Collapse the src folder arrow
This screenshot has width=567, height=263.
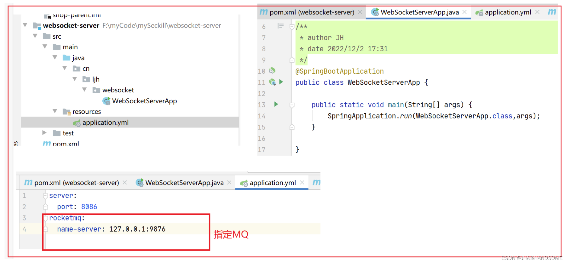pyautogui.click(x=35, y=36)
